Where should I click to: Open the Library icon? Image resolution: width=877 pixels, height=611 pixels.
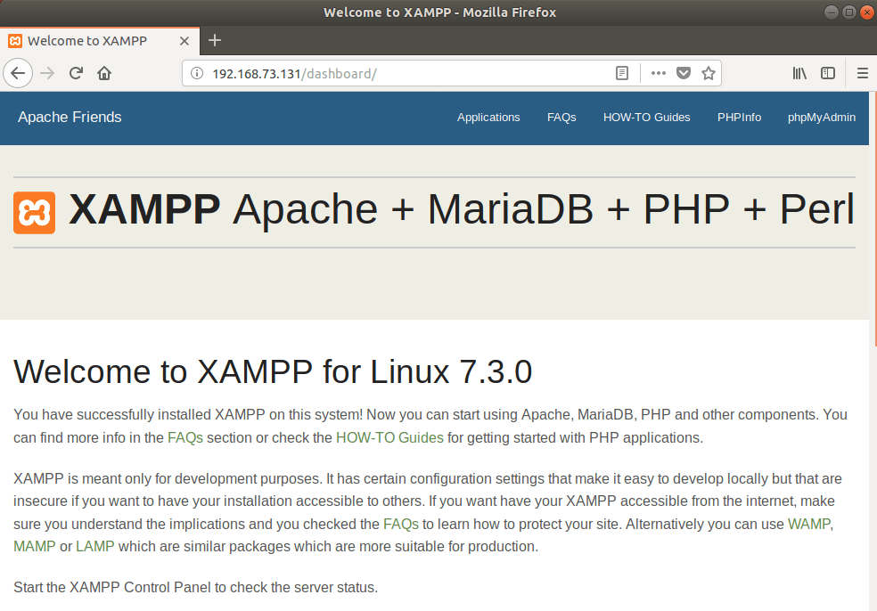799,73
